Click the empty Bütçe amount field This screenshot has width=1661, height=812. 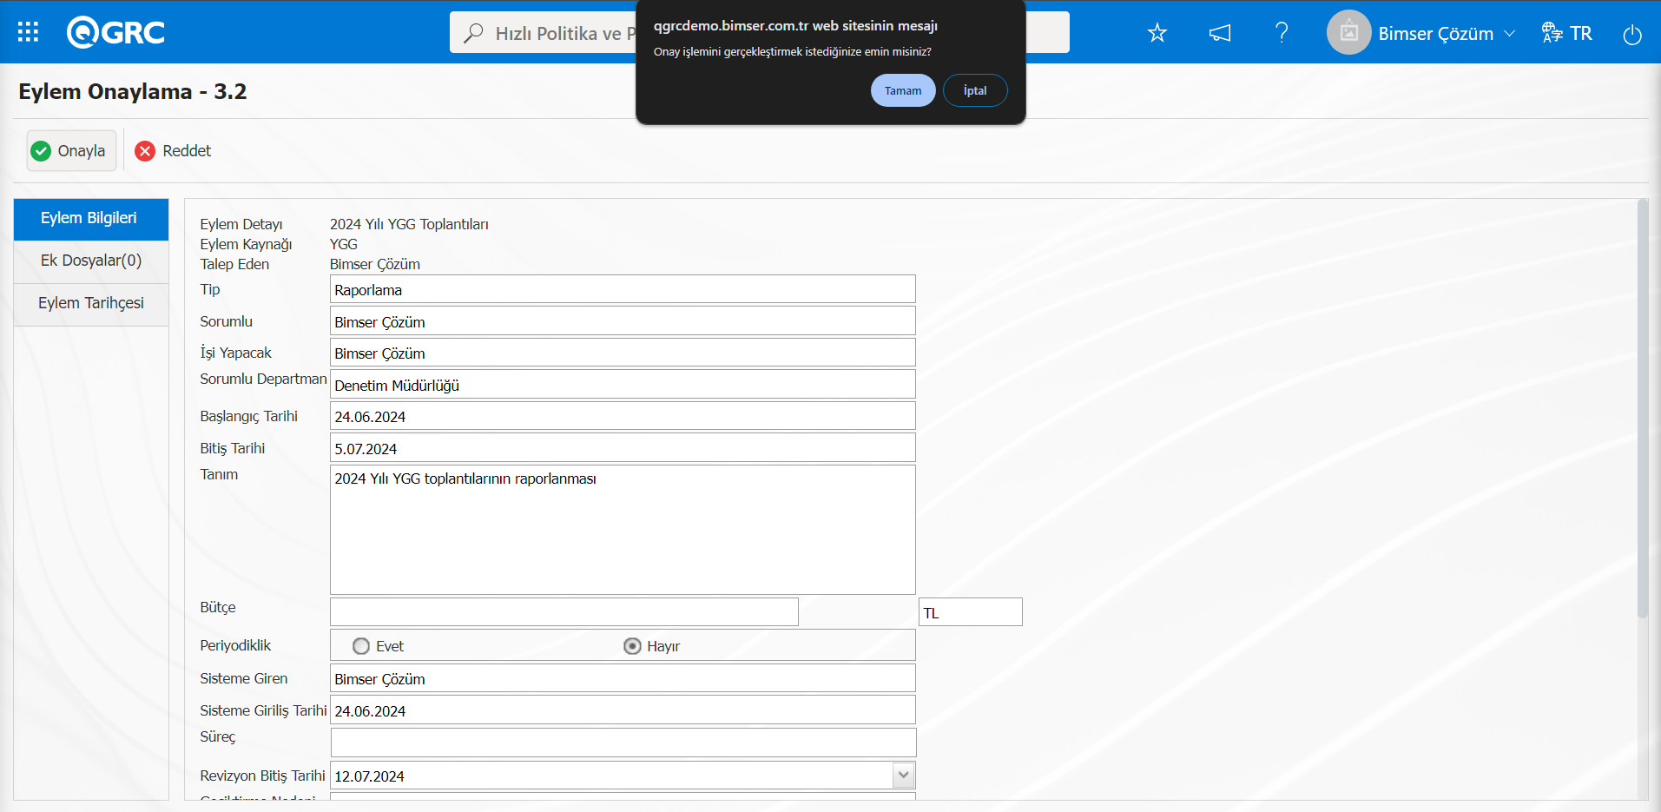click(564, 612)
